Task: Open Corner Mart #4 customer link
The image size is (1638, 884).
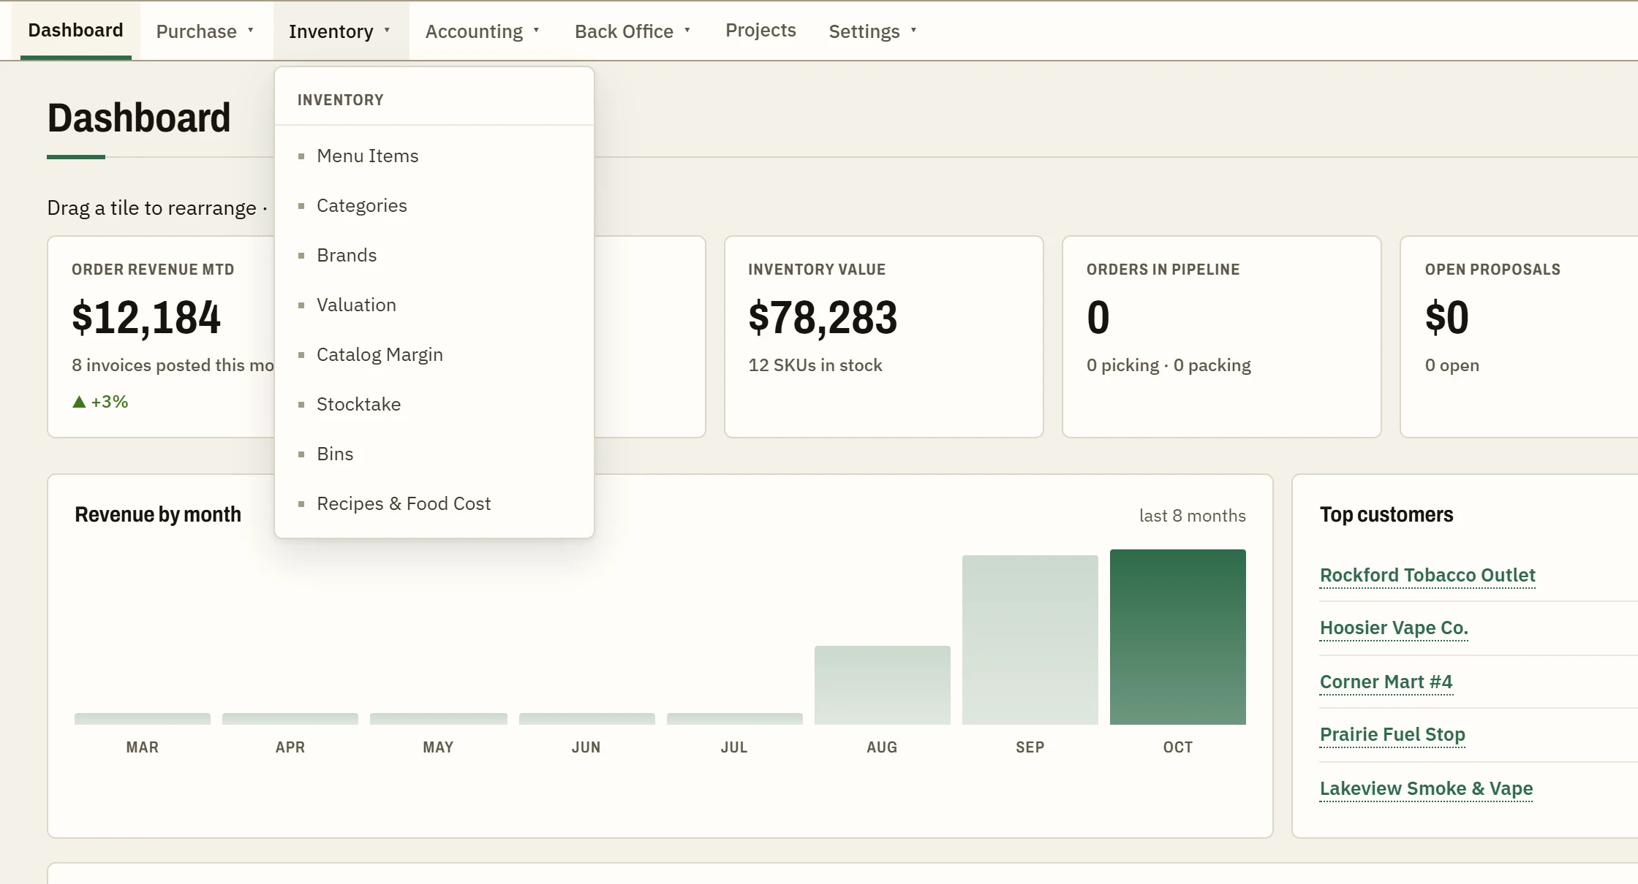Action: tap(1386, 682)
